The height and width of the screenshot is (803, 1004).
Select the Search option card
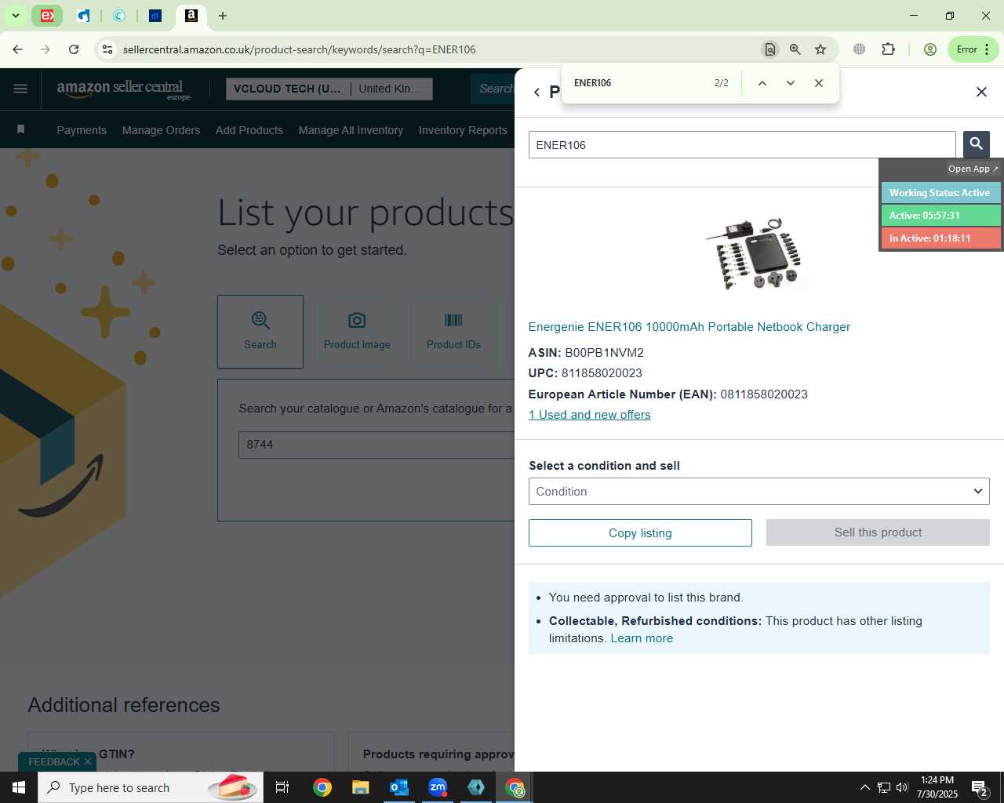260,332
